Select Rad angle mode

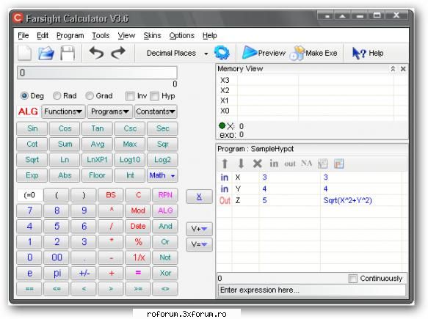click(65, 95)
